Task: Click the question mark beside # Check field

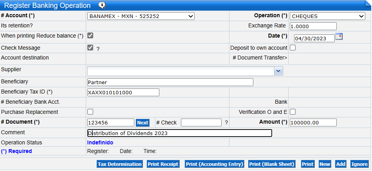Action: [226, 123]
